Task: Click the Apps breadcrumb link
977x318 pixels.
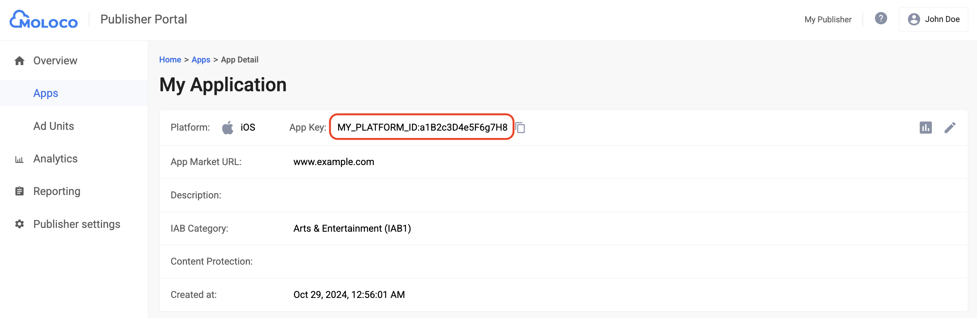Action: pos(201,60)
